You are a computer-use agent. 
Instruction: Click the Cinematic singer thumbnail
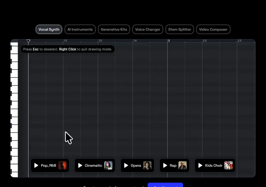pyautogui.click(x=108, y=165)
